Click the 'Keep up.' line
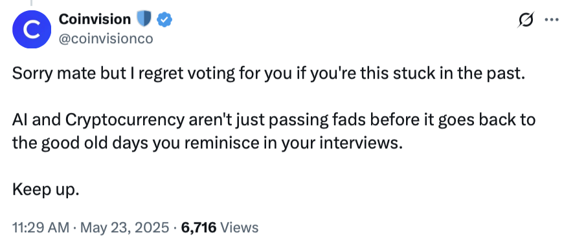This screenshot has width=575, height=251. point(46,190)
